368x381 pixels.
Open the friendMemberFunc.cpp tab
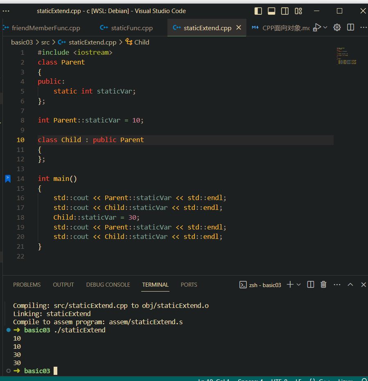[x=46, y=28]
